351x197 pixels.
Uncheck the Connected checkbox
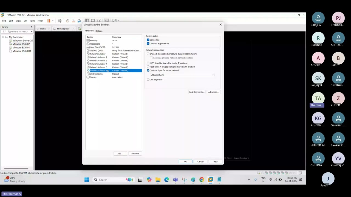coord(148,40)
